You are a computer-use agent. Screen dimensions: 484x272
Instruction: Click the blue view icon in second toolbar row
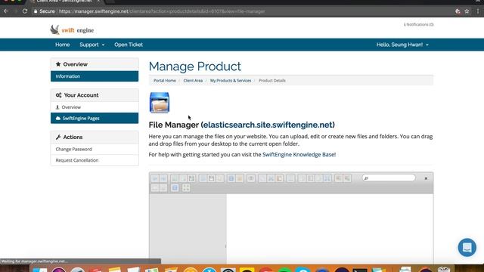coord(175,188)
